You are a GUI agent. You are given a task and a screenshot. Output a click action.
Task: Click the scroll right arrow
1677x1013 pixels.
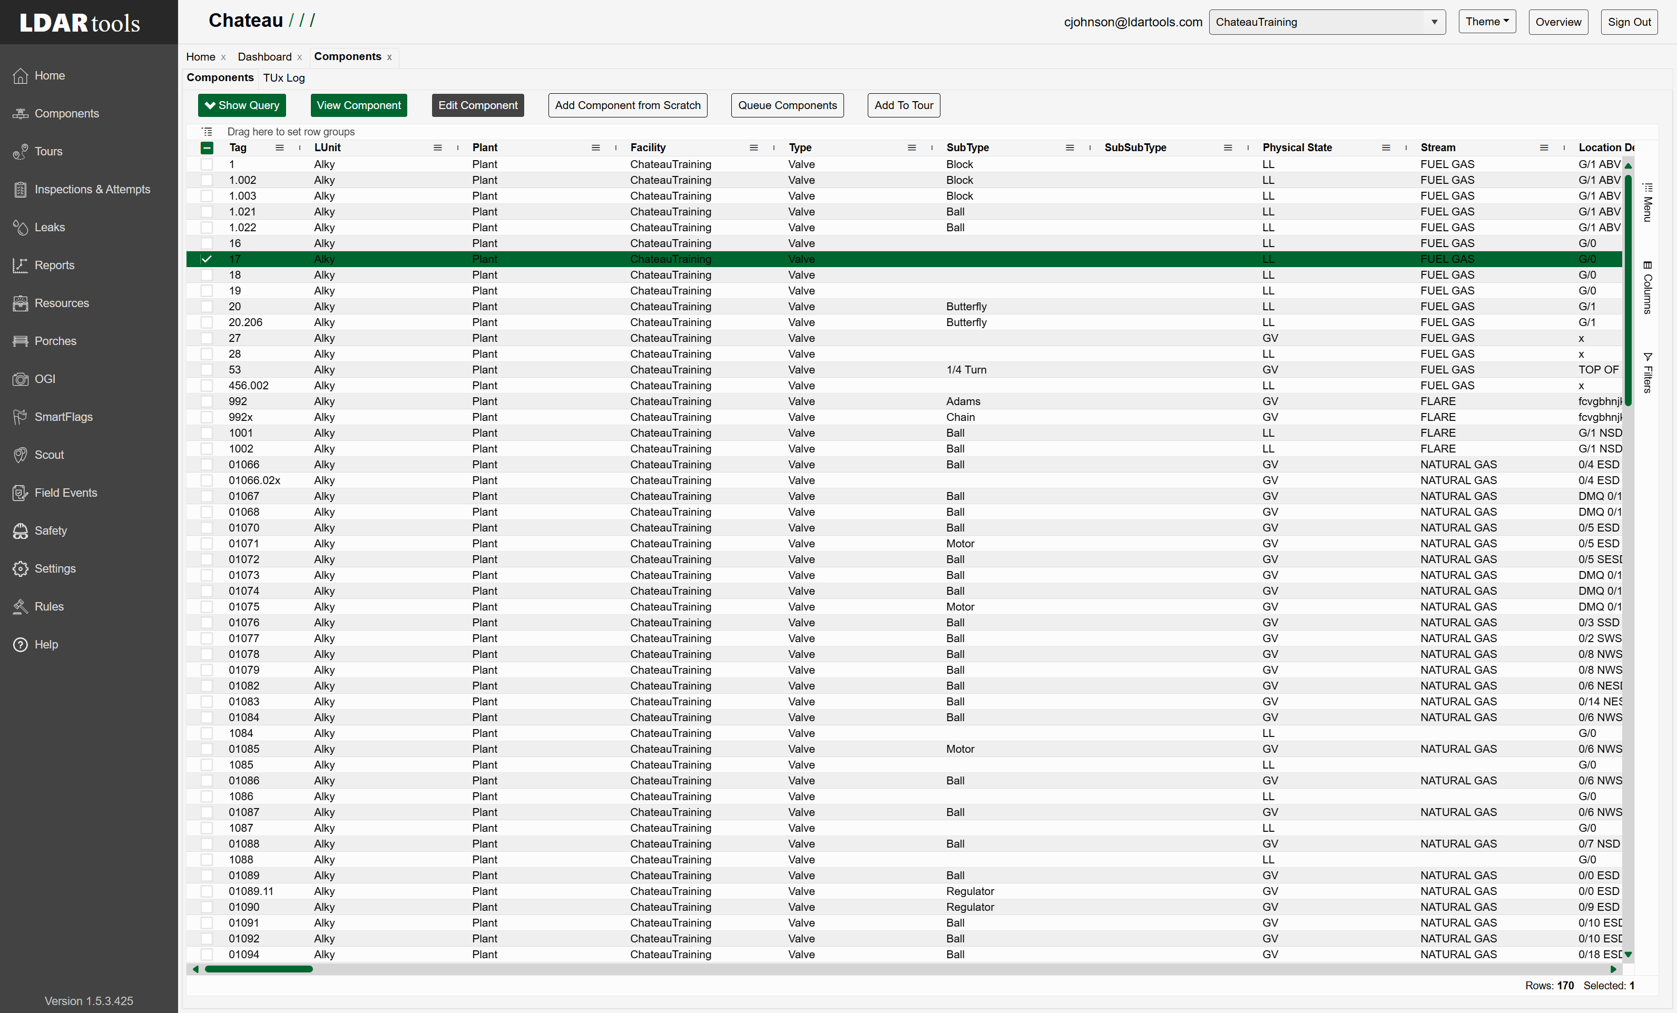(1612, 969)
